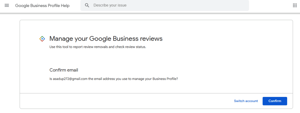Click the review removals description text
This screenshot has height=113, width=300.
(98, 47)
